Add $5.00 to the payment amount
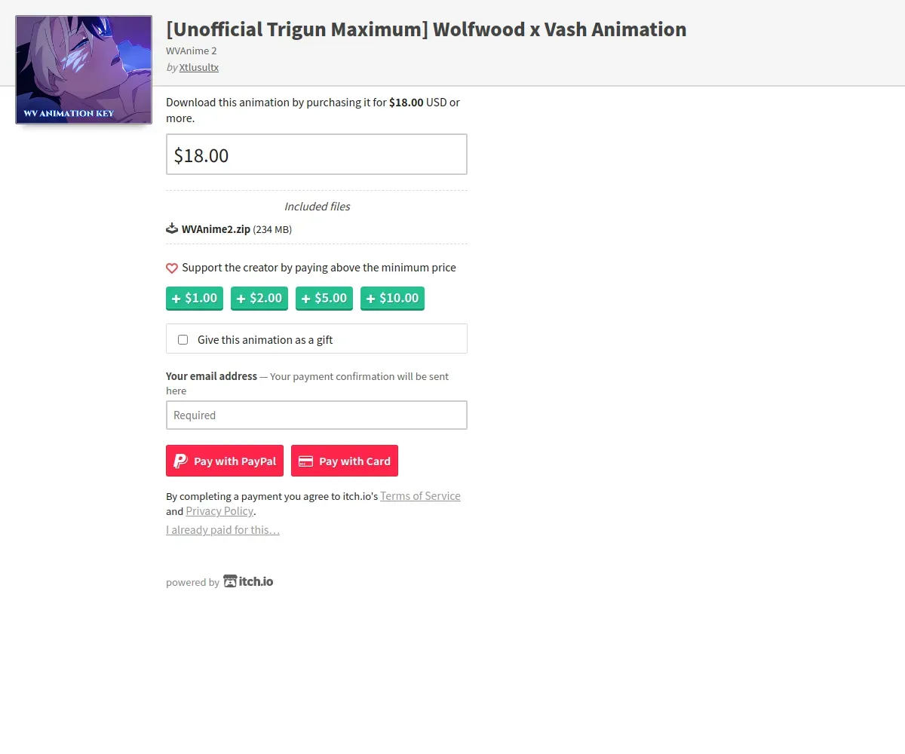This screenshot has width=905, height=754. coord(324,298)
